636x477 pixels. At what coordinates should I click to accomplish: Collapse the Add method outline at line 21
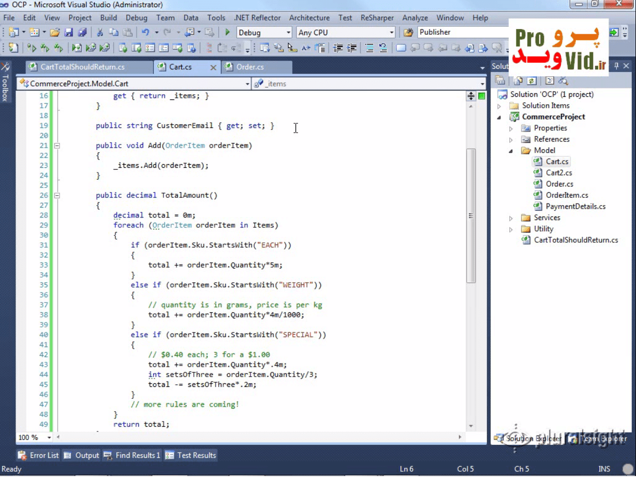(57, 146)
